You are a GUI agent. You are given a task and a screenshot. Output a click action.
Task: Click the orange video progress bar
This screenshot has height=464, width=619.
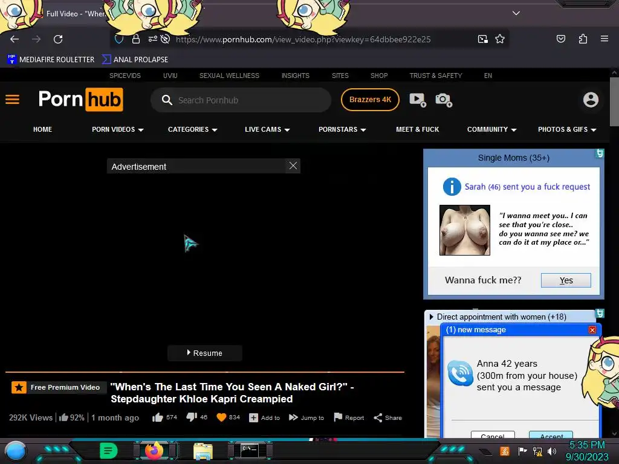204,372
